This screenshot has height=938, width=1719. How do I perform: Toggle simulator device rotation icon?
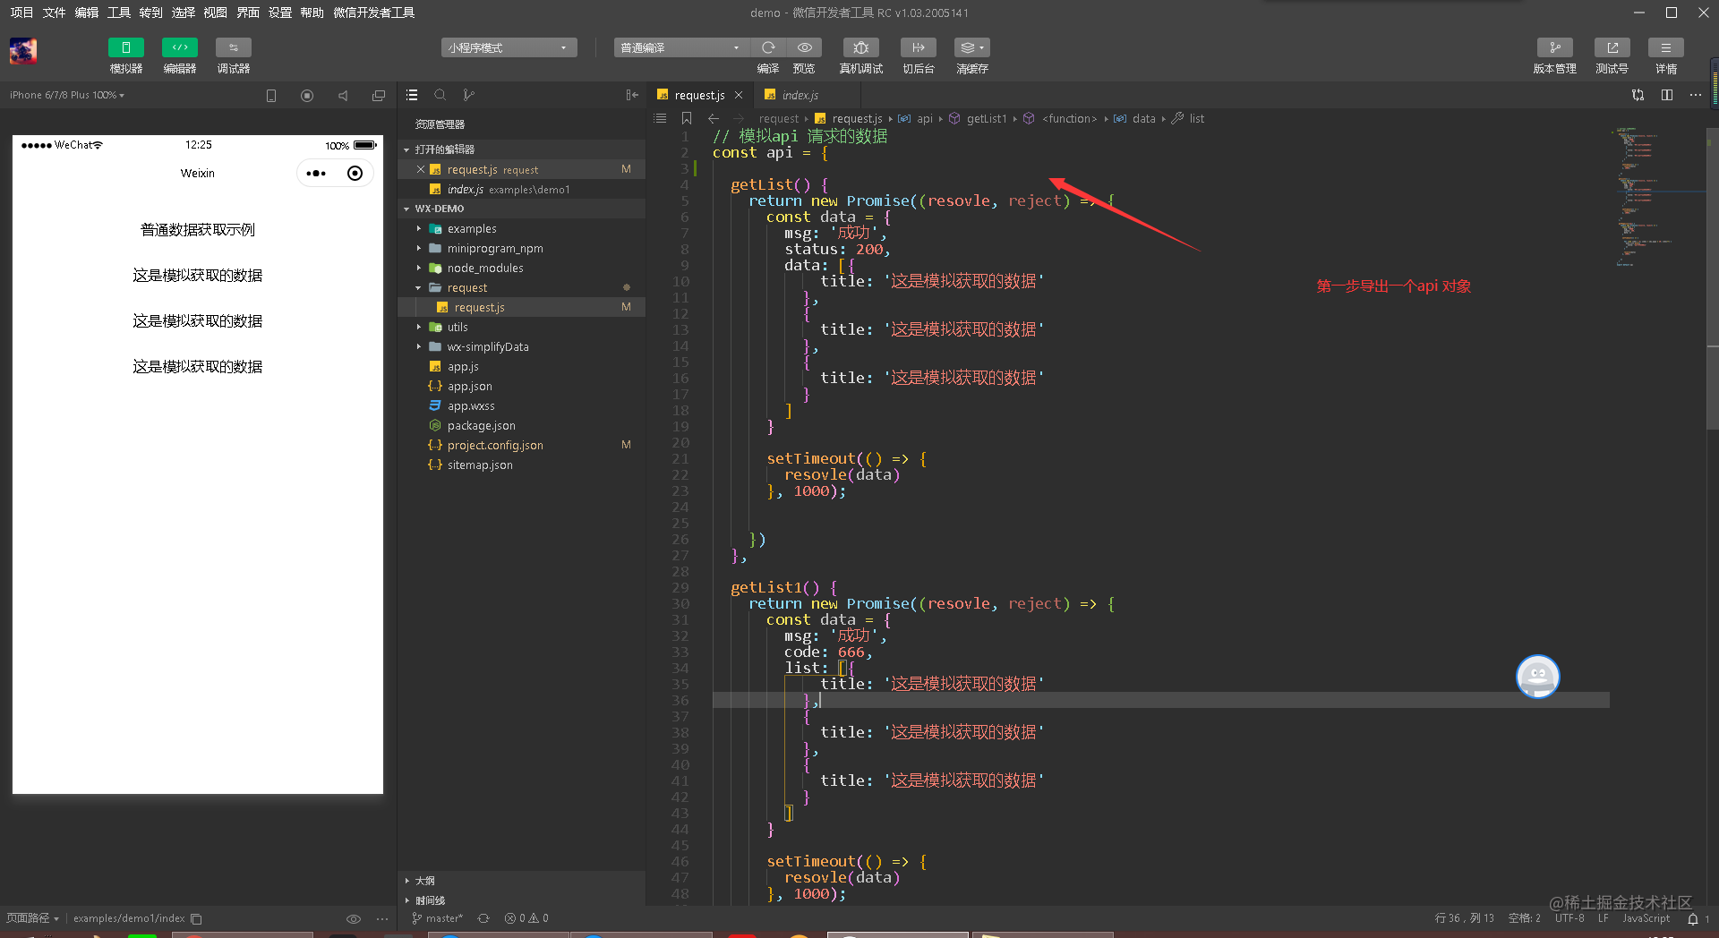[271, 96]
